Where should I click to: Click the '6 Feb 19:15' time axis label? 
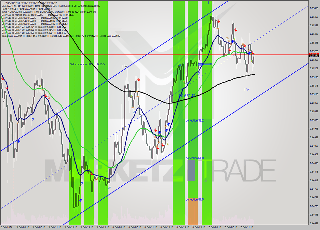pyautogui.click(x=183, y=227)
